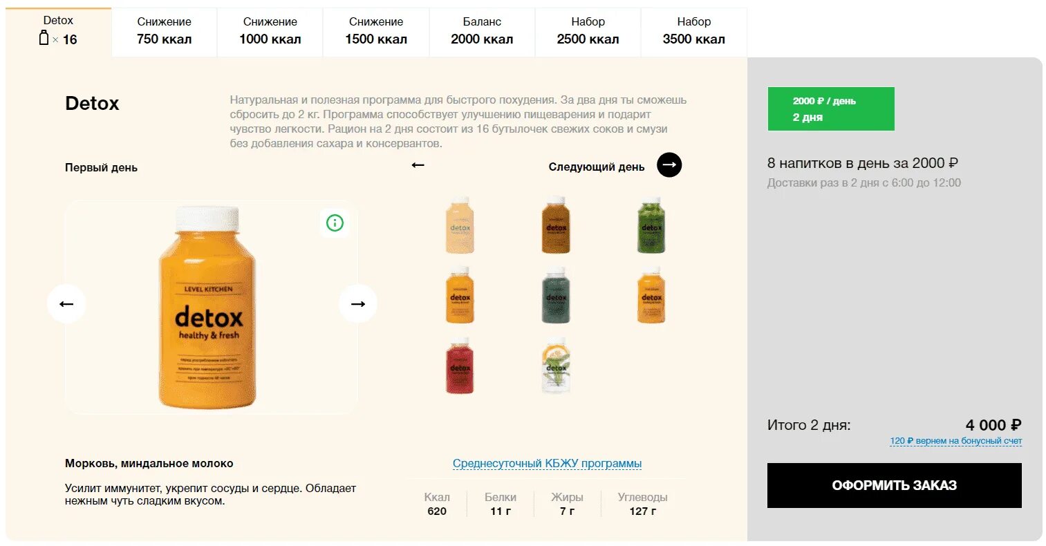Click the right arrow on bottle carousel

coord(357,304)
